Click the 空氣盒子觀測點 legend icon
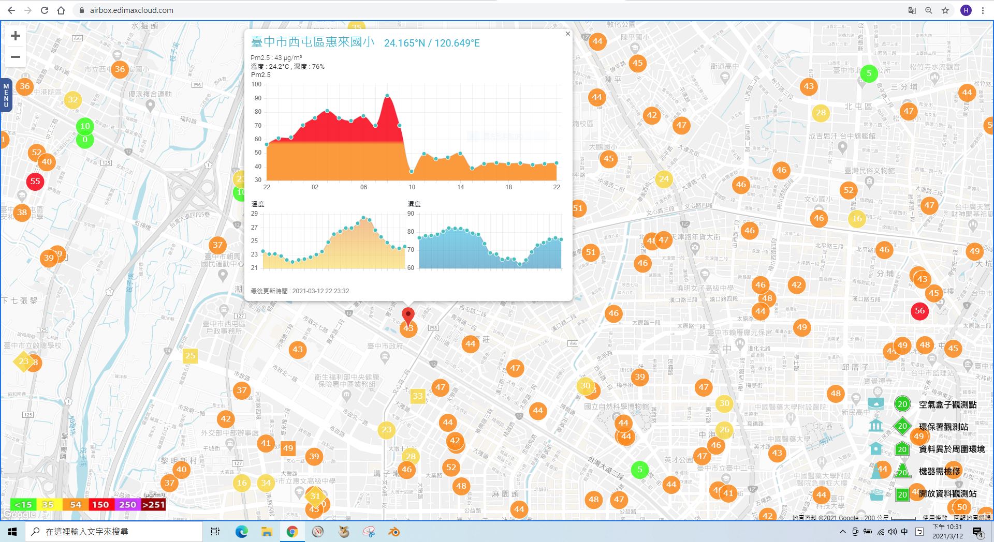This screenshot has height=542, width=994. pos(902,404)
